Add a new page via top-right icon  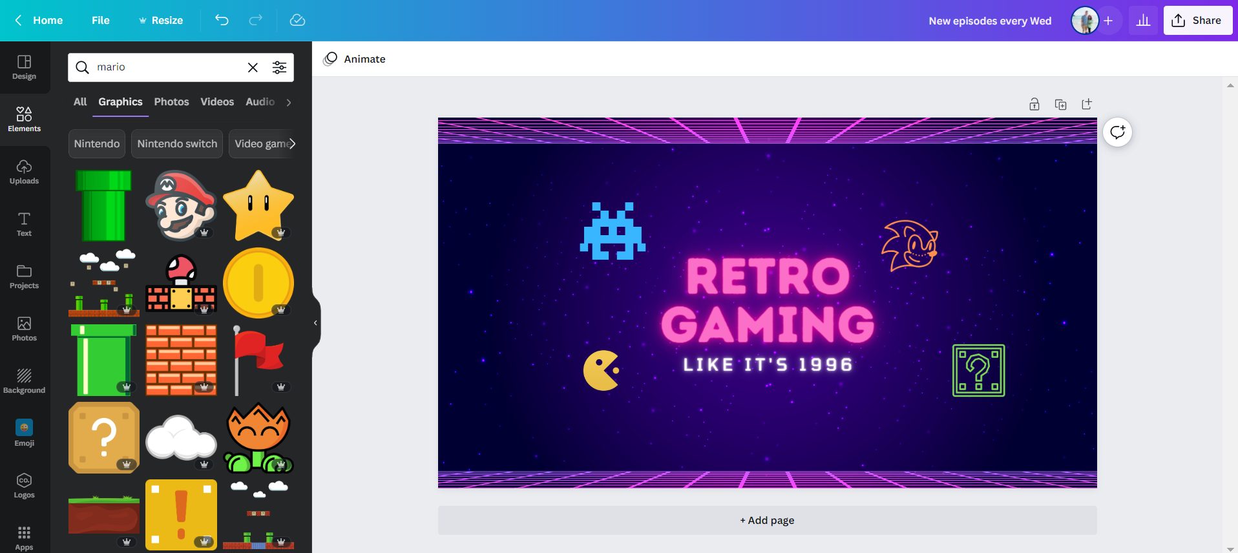pos(1087,104)
